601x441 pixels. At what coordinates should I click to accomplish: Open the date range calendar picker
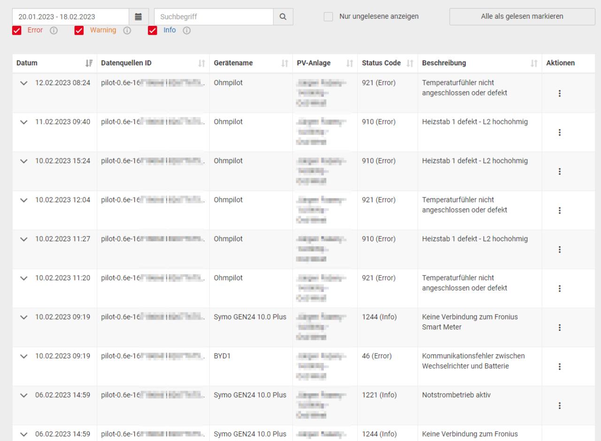pos(139,16)
